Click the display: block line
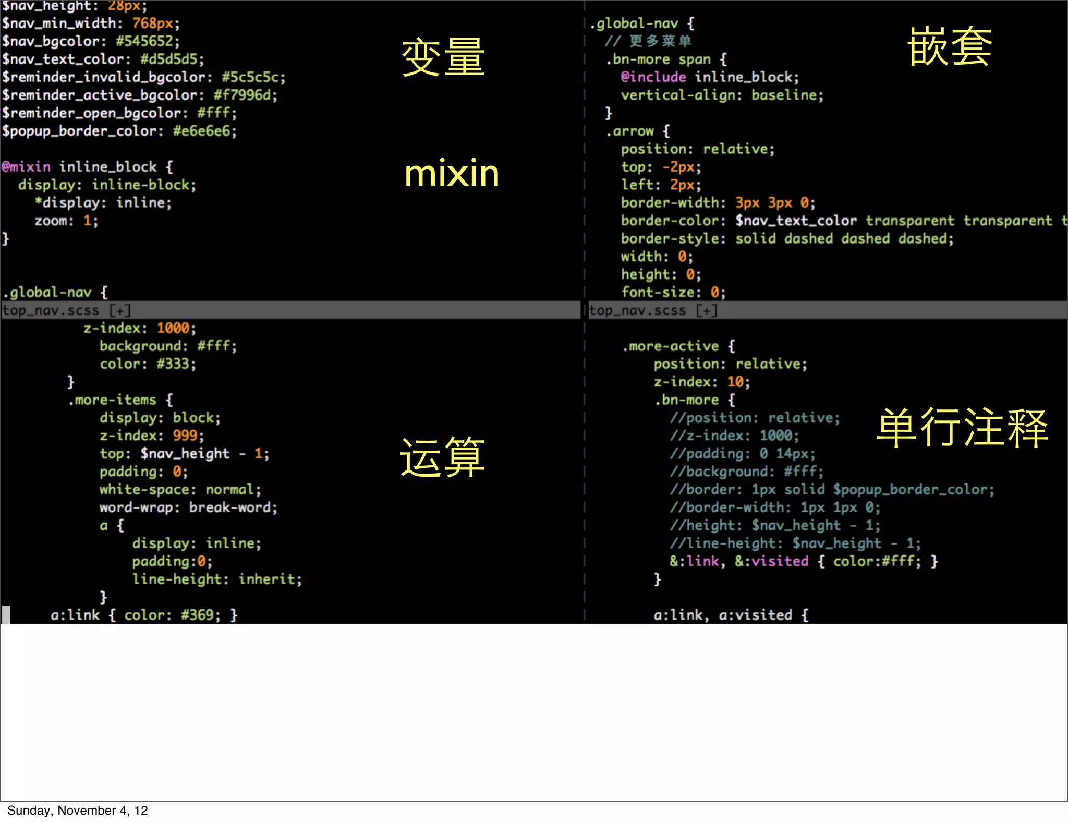 tap(160, 418)
